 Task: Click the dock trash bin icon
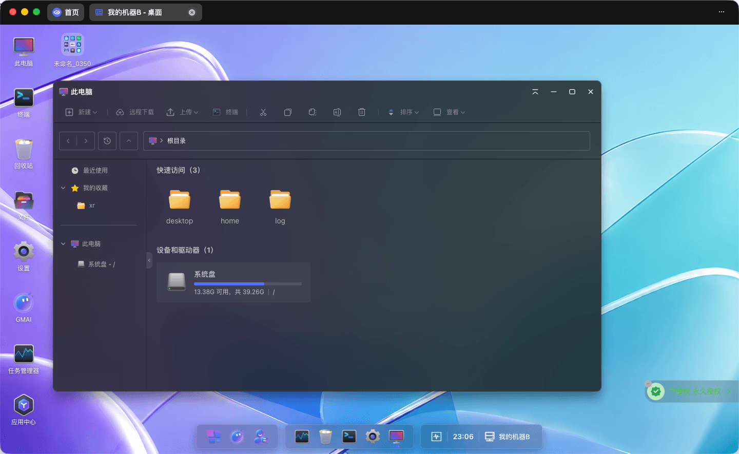(x=326, y=437)
